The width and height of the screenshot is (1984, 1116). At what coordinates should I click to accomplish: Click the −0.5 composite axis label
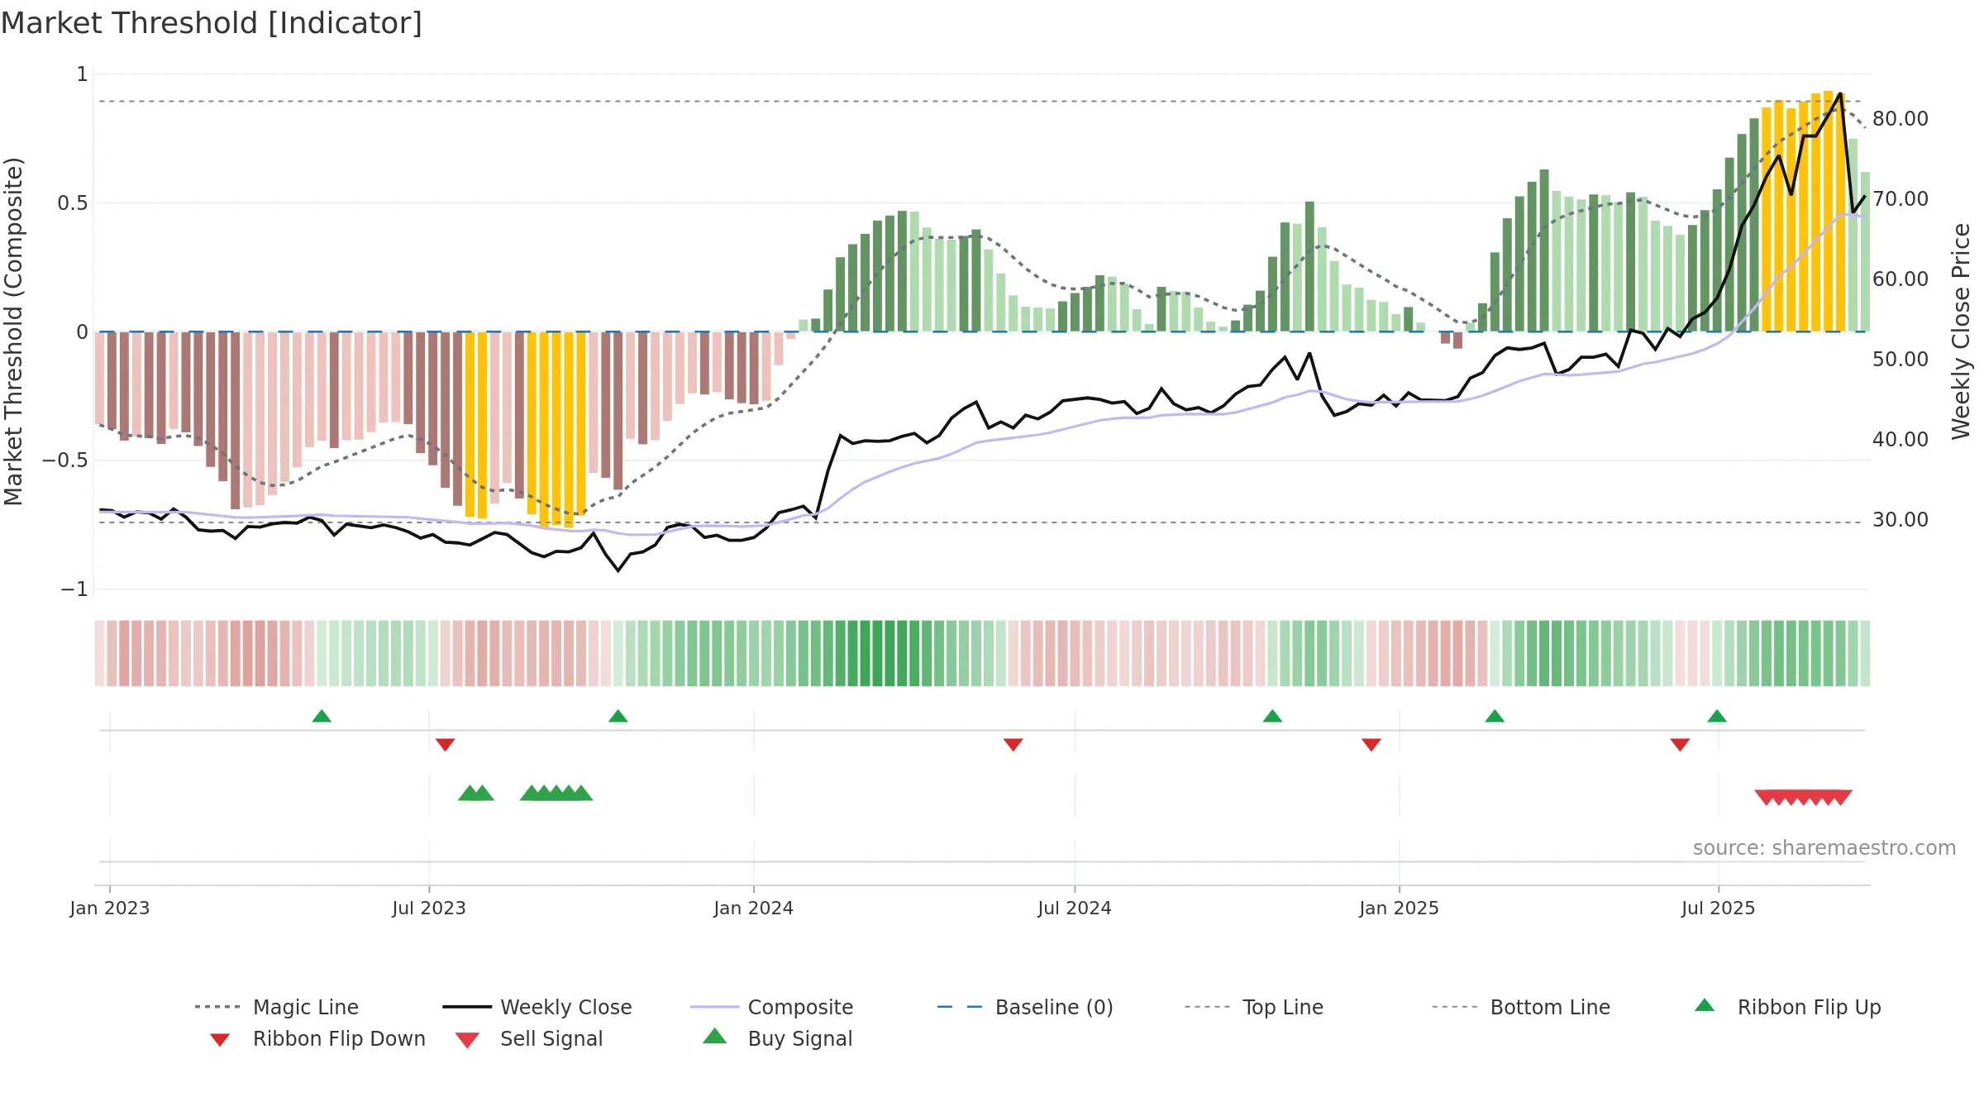65,460
